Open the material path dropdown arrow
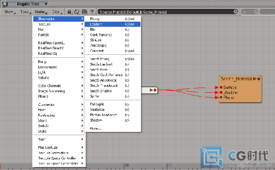Viewport: 275px width, 170px height. coord(235,11)
